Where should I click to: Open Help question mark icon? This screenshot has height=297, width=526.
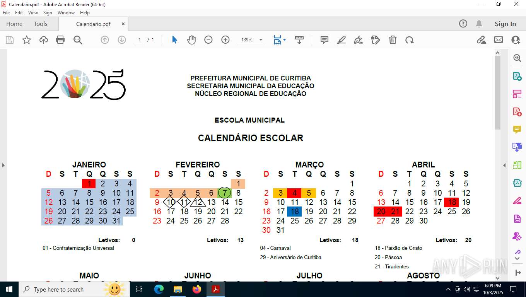pyautogui.click(x=463, y=24)
